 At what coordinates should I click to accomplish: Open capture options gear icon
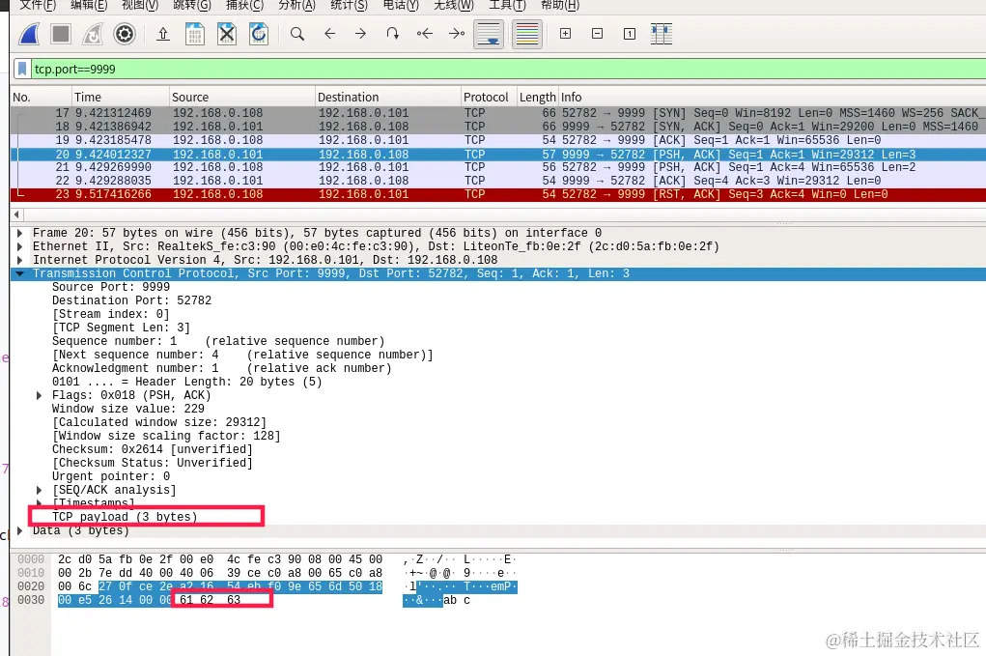click(125, 34)
